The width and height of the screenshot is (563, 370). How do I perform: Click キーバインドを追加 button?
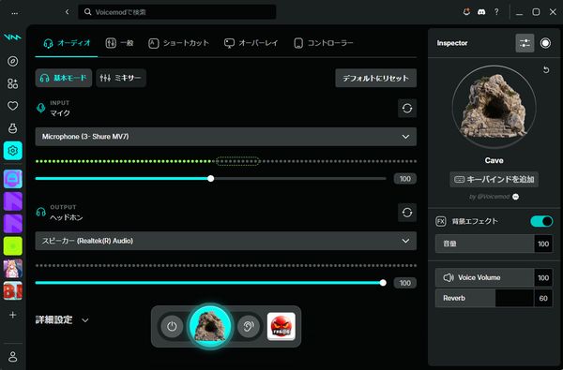tap(495, 179)
